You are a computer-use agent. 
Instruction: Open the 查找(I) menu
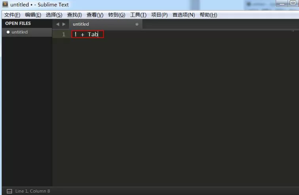[74, 15]
